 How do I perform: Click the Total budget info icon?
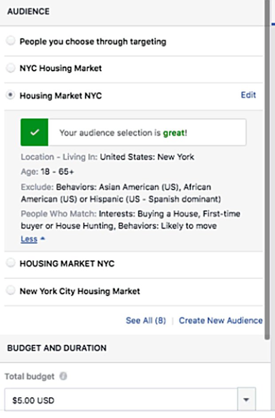coord(63,376)
